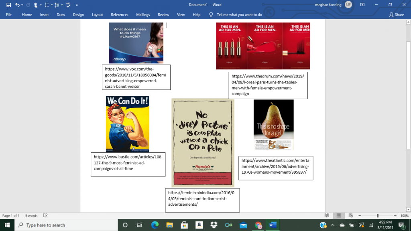Open the Layout tab
The height and width of the screenshot is (231, 411).
[97, 15]
